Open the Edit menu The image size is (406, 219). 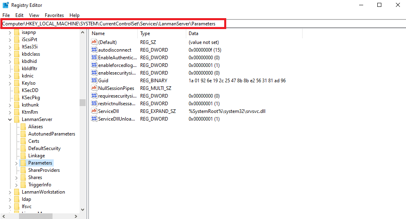click(x=19, y=15)
